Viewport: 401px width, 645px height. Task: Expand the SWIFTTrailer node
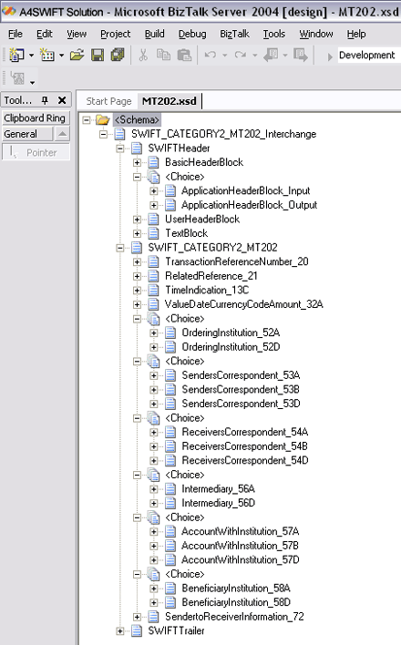120,631
